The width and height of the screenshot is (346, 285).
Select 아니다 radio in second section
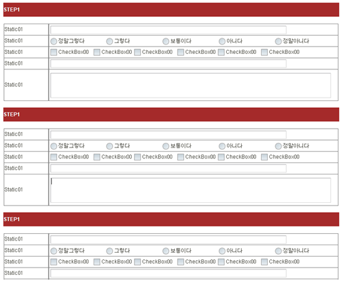[222, 146]
